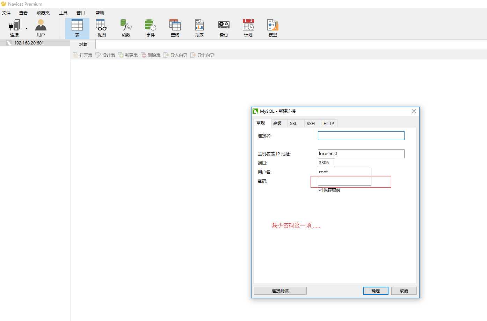Launch the Import Wizard (导入向导)

click(x=175, y=55)
